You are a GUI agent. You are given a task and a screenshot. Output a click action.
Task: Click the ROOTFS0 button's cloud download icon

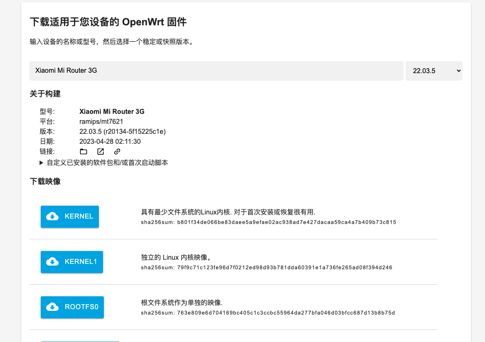pos(52,307)
